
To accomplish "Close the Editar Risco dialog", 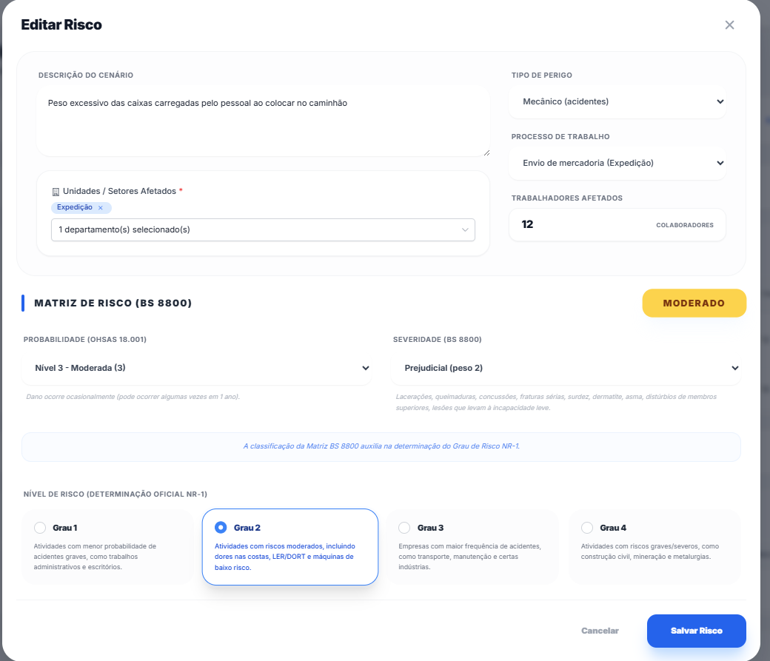I will click(x=729, y=25).
